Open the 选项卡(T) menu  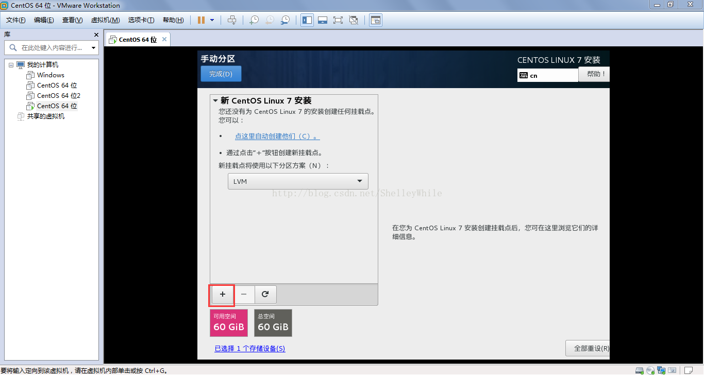tap(141, 20)
